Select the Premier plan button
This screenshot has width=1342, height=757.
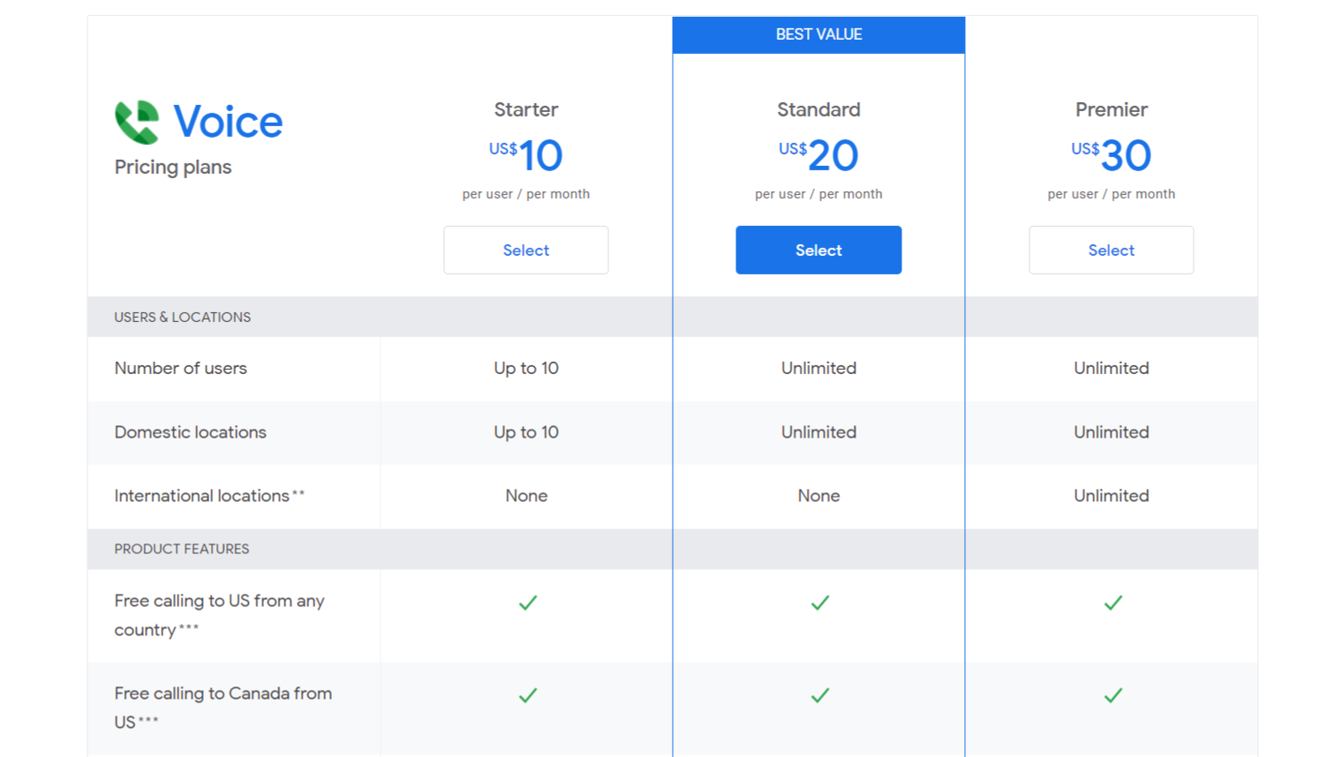1111,250
